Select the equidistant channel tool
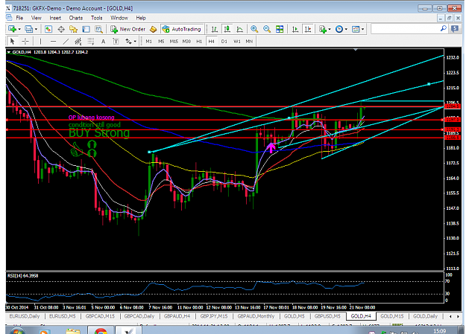The width and height of the screenshot is (466, 334). [x=78, y=41]
